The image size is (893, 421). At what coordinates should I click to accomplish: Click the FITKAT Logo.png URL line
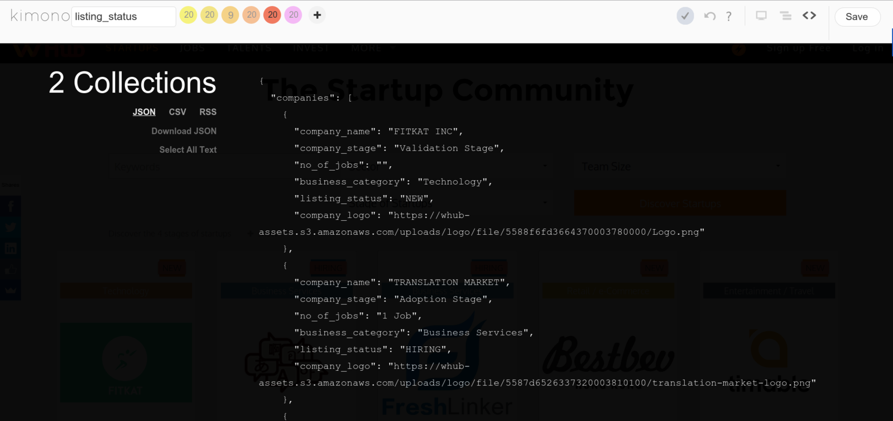482,232
